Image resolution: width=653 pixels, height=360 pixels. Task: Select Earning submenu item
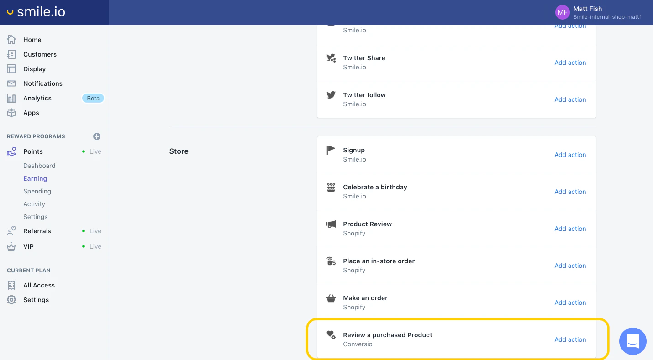tap(35, 178)
